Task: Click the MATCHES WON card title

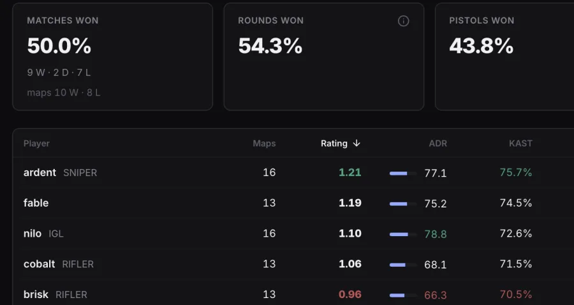Action: click(63, 20)
